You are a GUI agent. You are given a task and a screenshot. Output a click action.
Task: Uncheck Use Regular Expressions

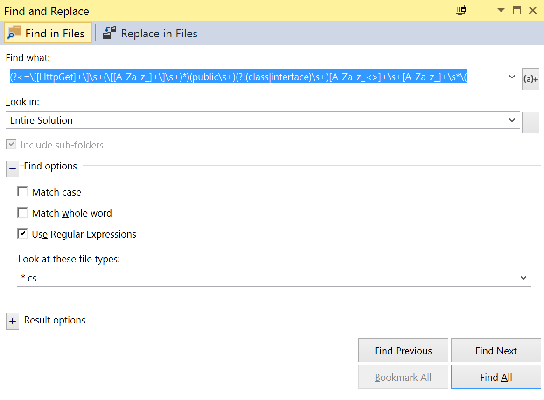22,233
